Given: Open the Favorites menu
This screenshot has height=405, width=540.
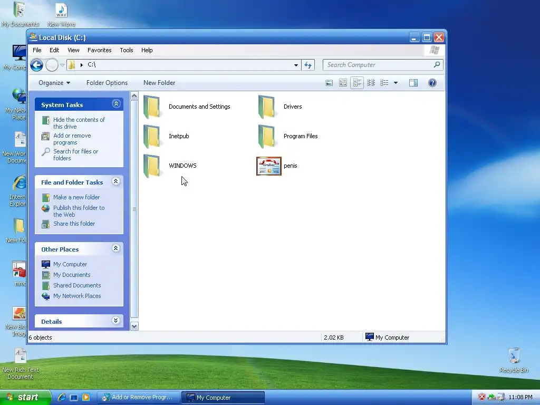Looking at the screenshot, I should [100, 50].
